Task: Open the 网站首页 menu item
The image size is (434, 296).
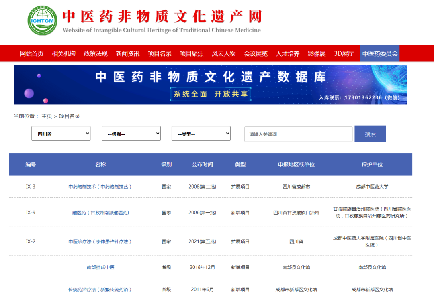Action: (x=32, y=54)
